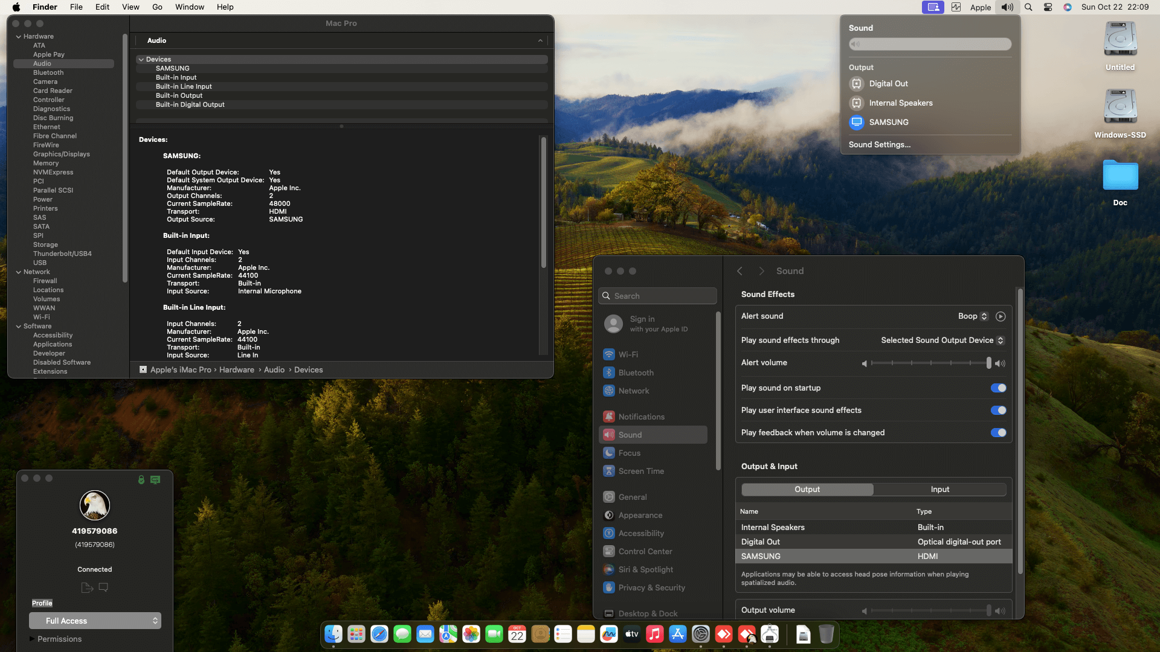Open System Settings from the Dock
Viewport: 1160px width, 652px height.
[701, 634]
